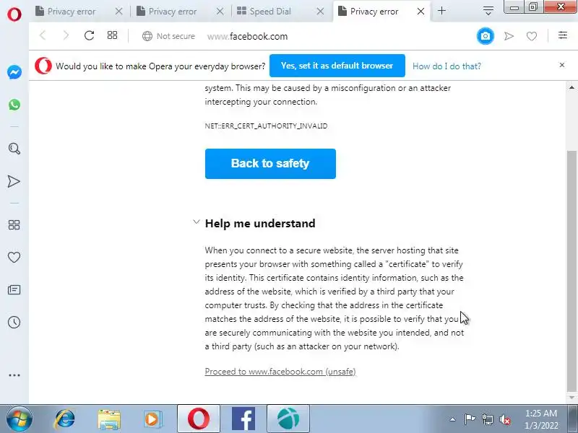Open History clock icon in sidebar

click(14, 322)
